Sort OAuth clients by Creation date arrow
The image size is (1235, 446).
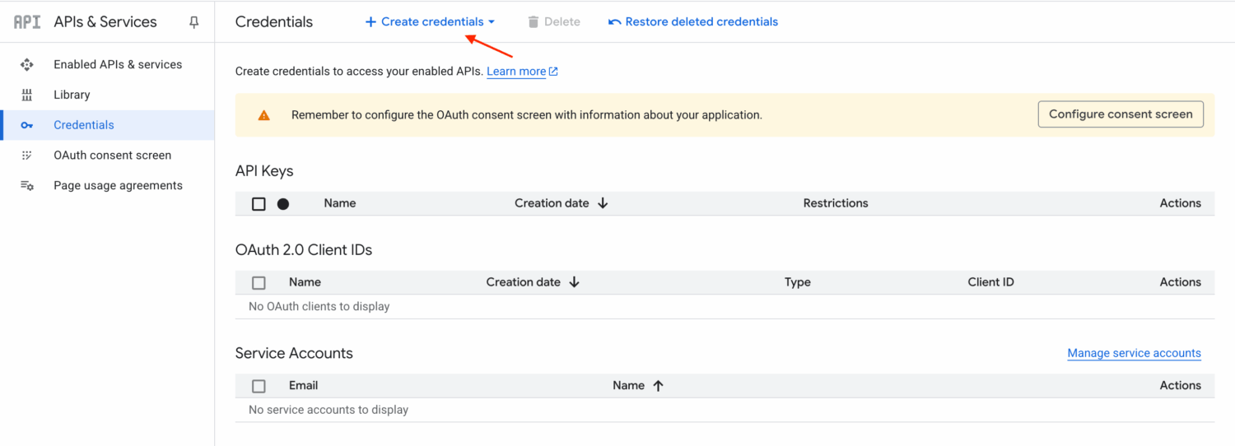point(575,282)
